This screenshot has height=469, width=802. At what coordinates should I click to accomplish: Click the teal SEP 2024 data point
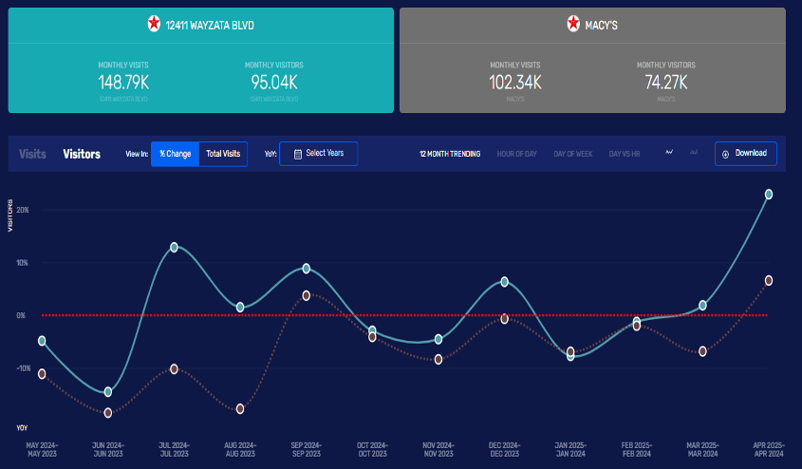[306, 269]
